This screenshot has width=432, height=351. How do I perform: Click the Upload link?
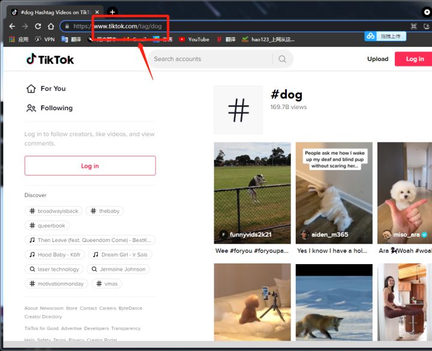(x=378, y=59)
